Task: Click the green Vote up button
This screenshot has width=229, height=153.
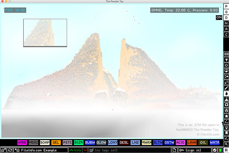Action: [76, 150]
